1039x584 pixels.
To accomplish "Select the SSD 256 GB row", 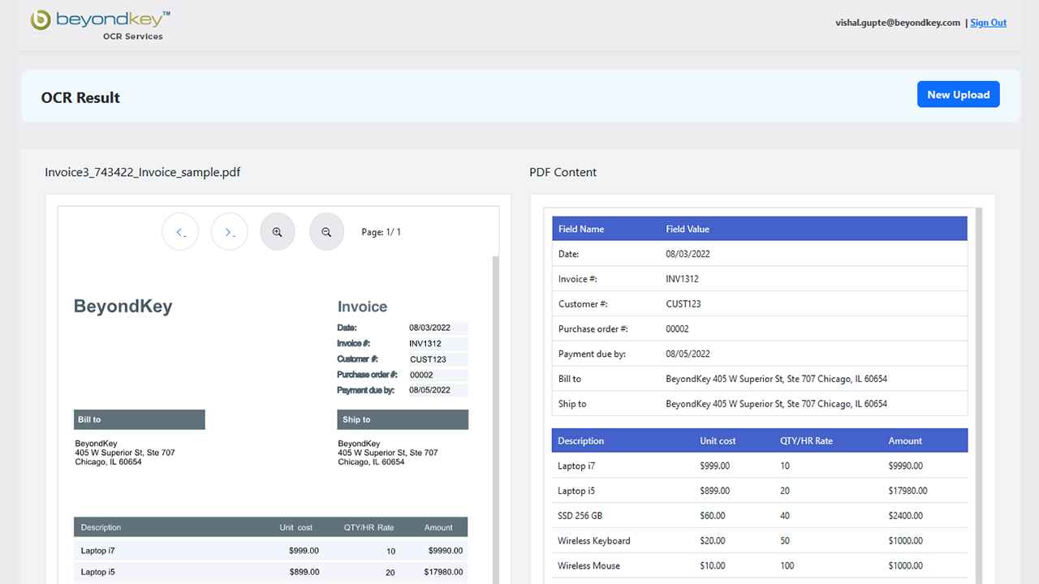I will click(760, 516).
